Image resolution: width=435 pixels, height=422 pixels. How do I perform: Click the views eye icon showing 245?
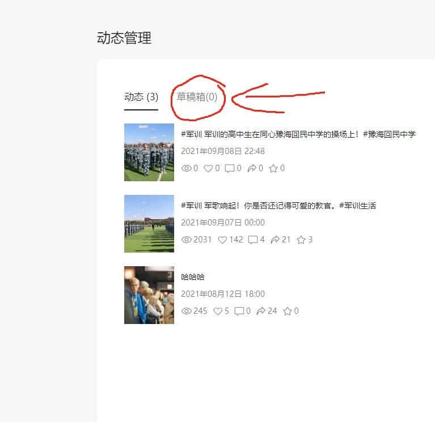pyautogui.click(x=187, y=311)
